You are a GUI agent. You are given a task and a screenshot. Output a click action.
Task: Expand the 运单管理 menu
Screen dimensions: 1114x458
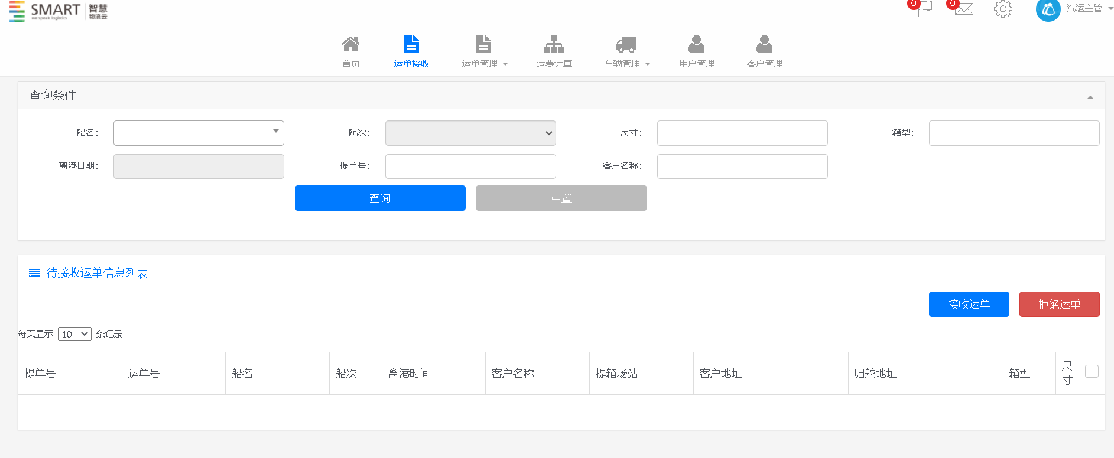(x=485, y=64)
